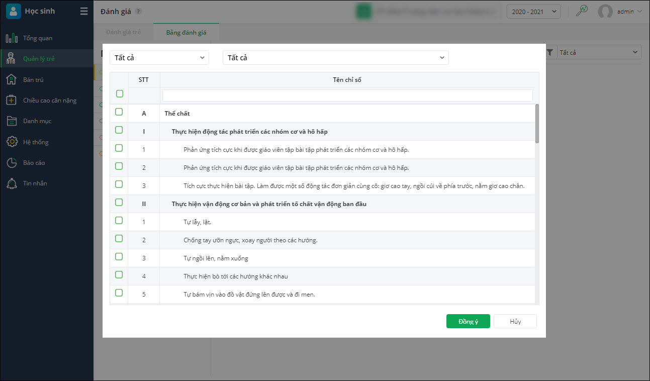Click the help question mark beside Đánh giá

tap(138, 12)
